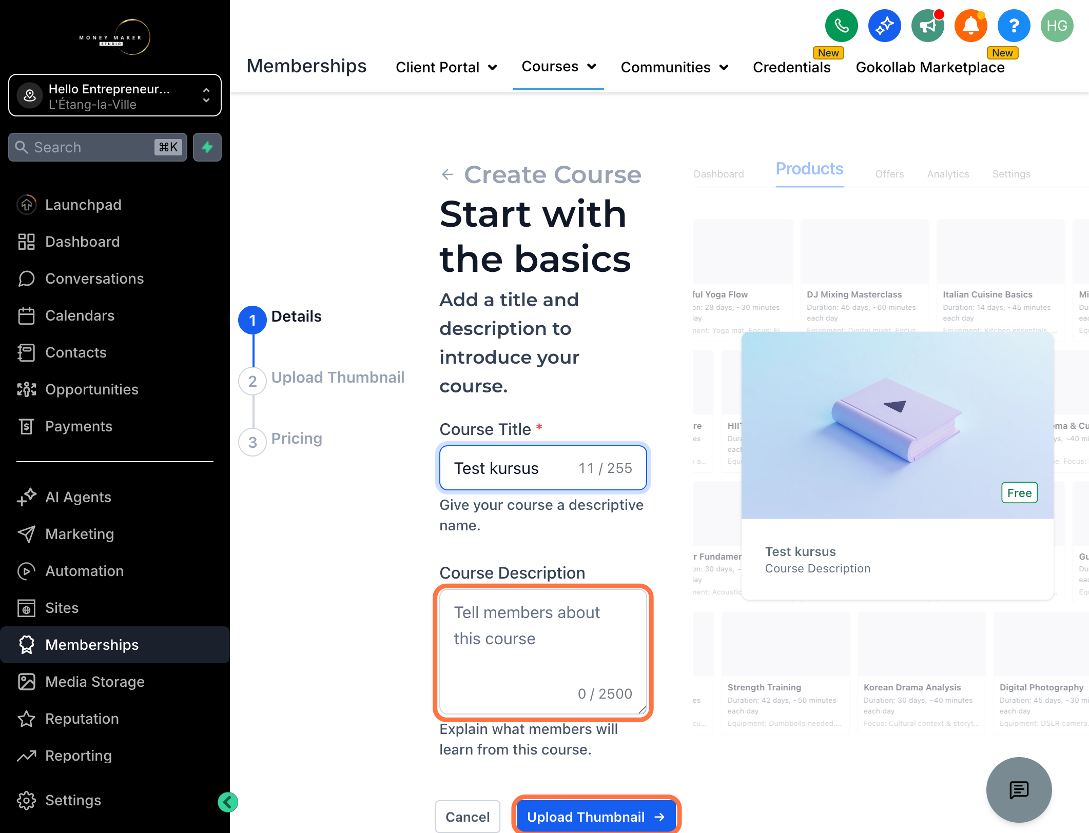1089x833 pixels.
Task: Expand the Client Portal dropdown
Action: (x=446, y=67)
